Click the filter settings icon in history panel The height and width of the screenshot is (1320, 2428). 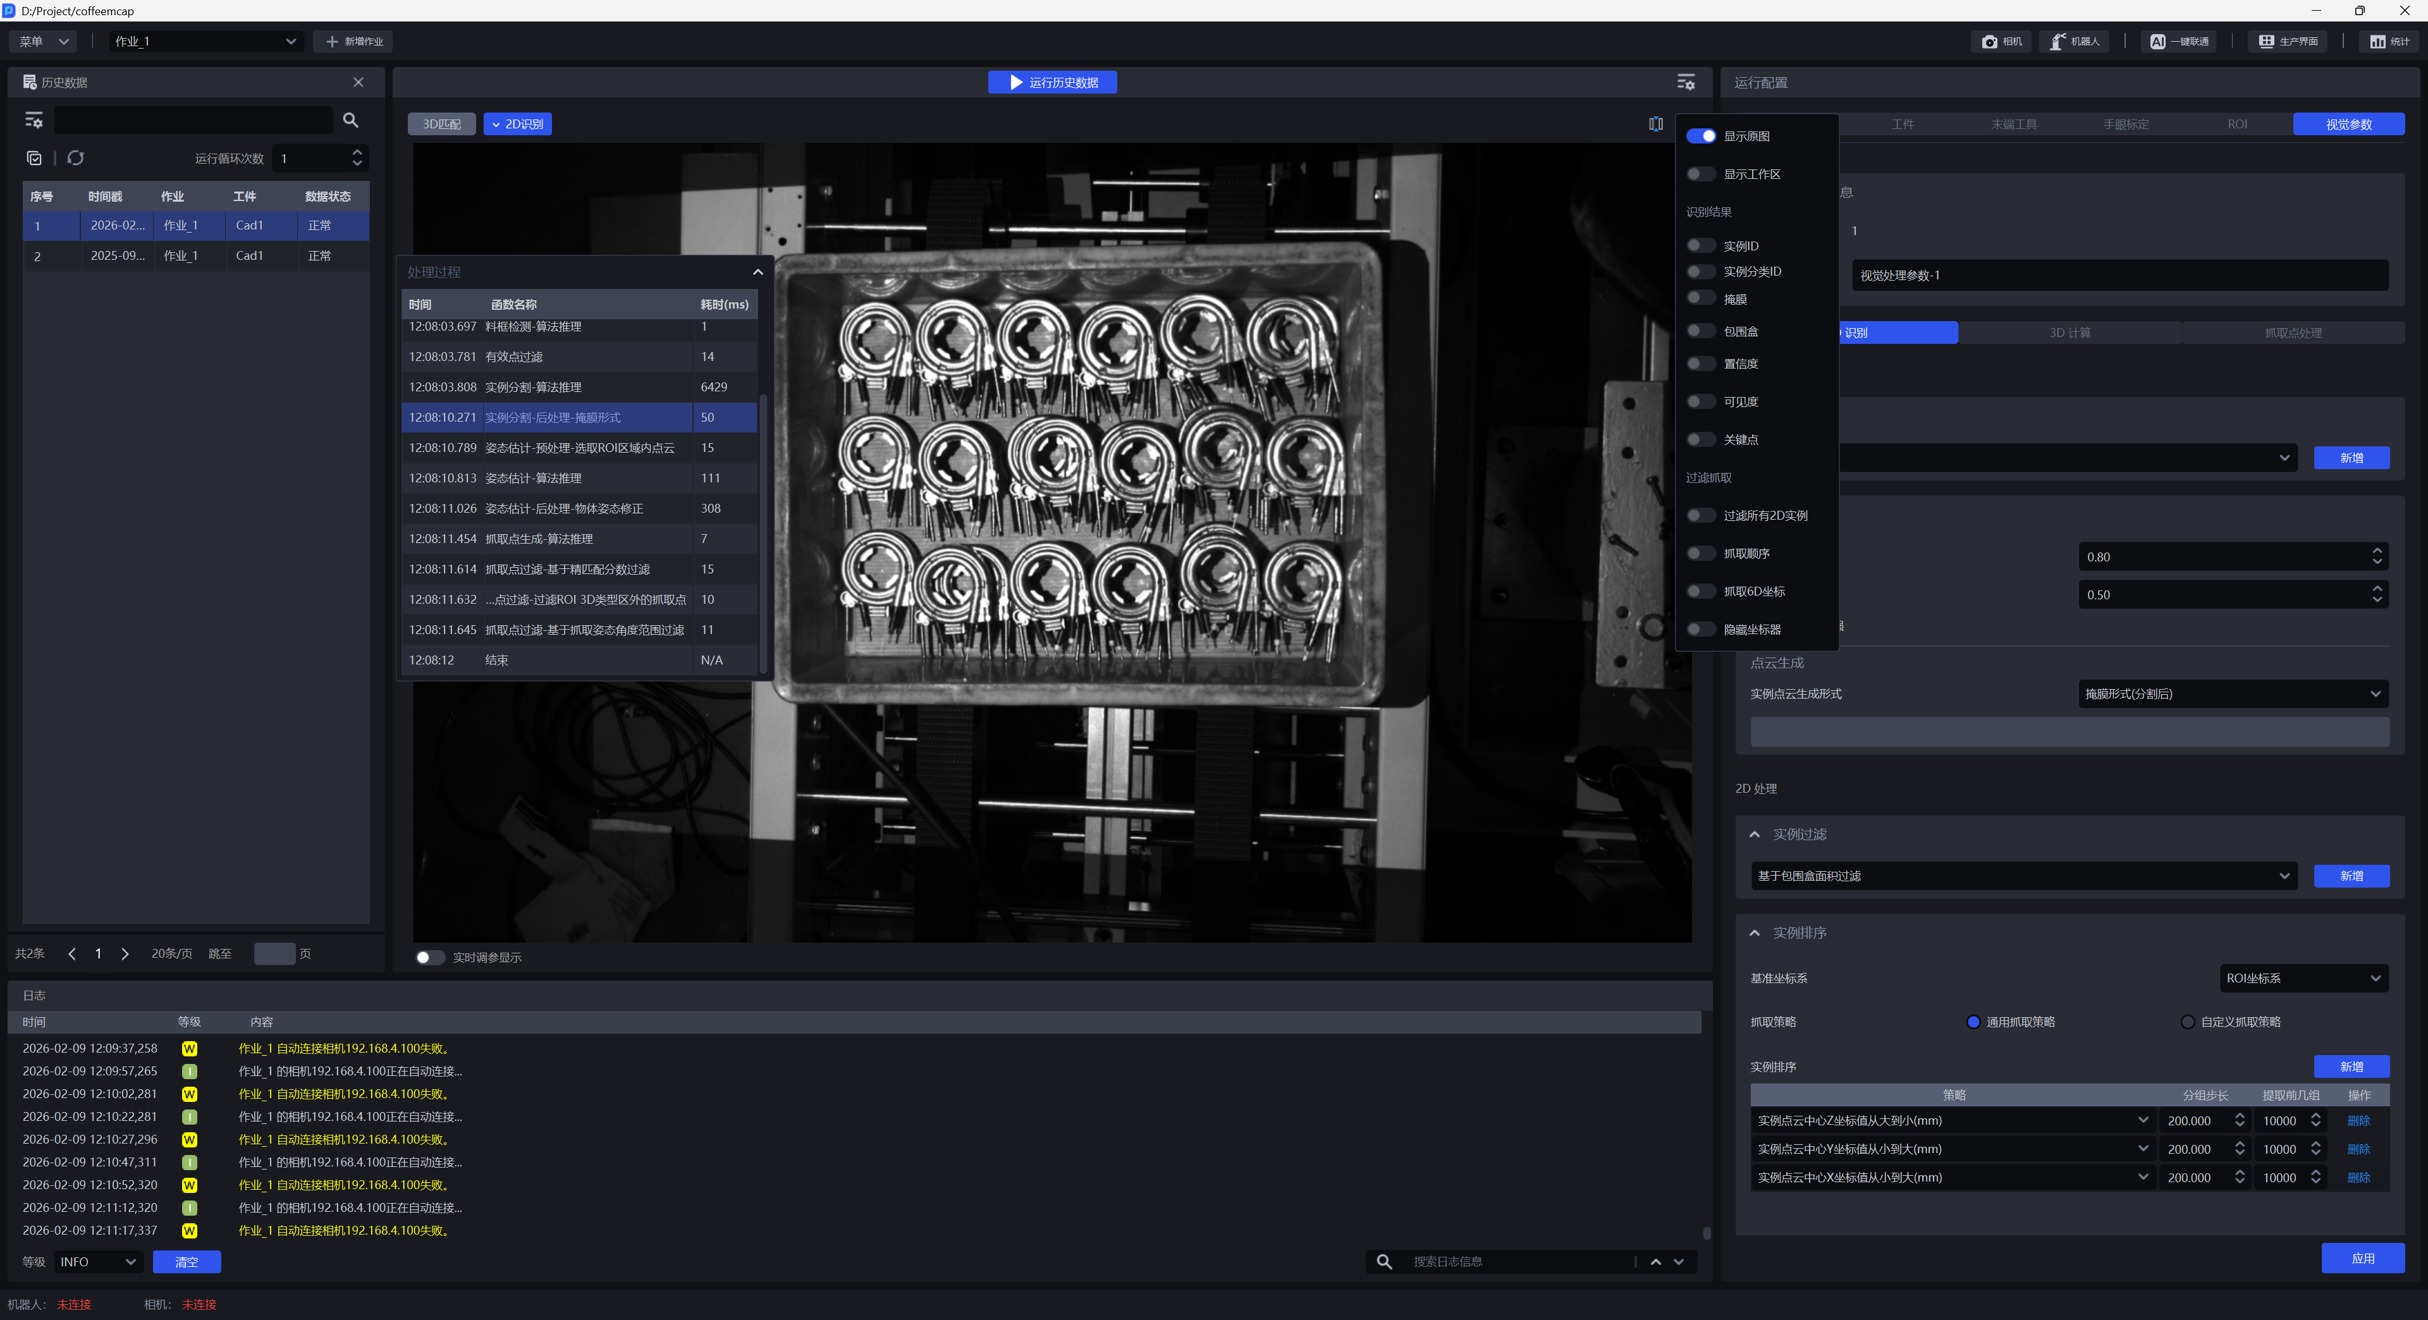[x=34, y=119]
